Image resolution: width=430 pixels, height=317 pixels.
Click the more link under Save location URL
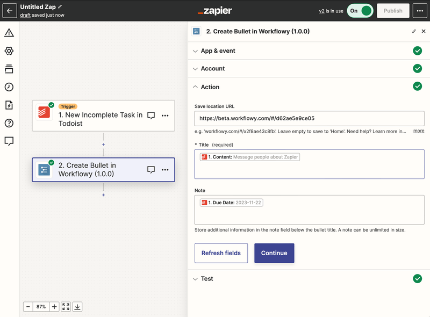click(419, 131)
